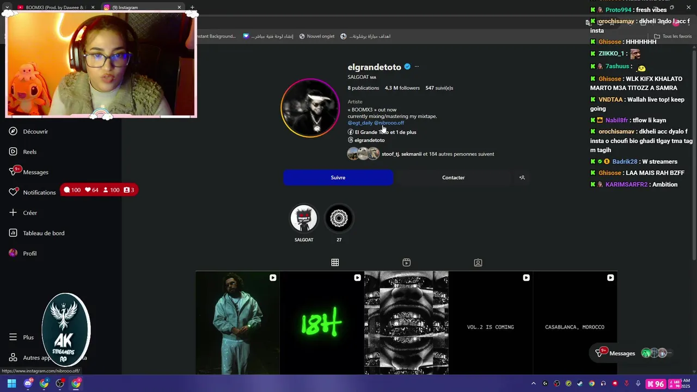Open the elgrandetoto Threads link
Image resolution: width=697 pixels, height=392 pixels.
tap(370, 140)
